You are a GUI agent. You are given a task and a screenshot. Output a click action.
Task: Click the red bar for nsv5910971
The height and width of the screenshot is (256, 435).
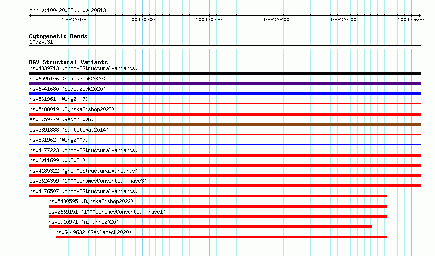pyautogui.click(x=210, y=227)
